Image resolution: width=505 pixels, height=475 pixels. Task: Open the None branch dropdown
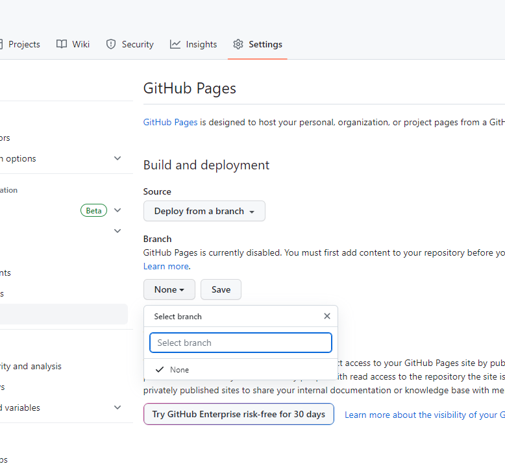[x=169, y=289]
